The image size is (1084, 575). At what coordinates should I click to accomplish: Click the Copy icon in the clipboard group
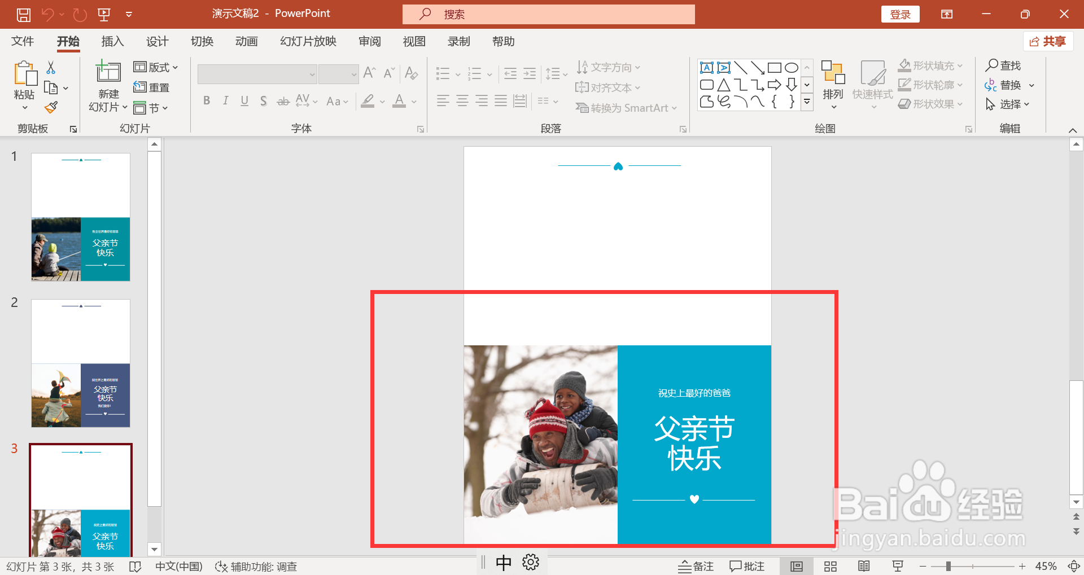point(51,88)
